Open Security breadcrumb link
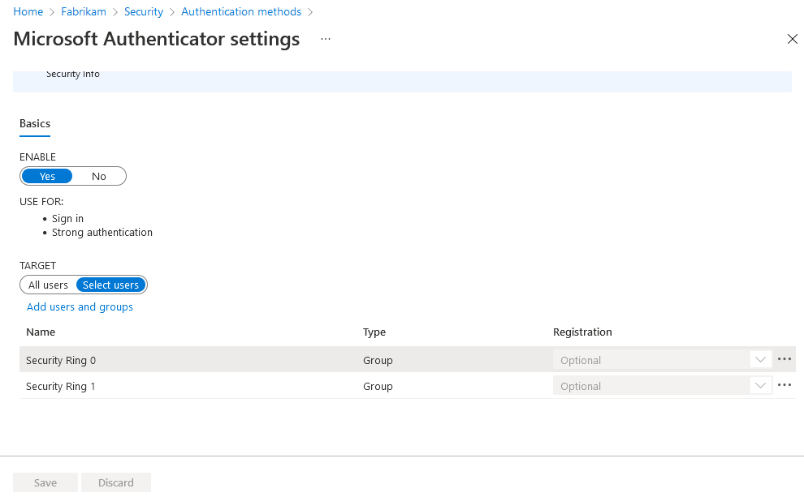The height and width of the screenshot is (497, 804). 144,12
